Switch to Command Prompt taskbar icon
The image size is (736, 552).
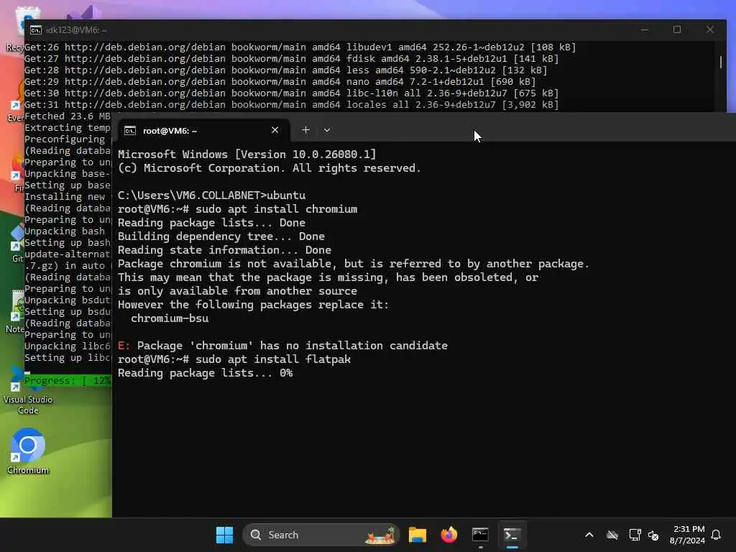pyautogui.click(x=480, y=535)
